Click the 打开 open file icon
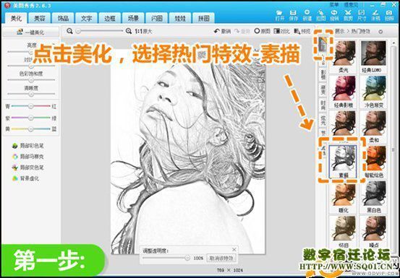 point(280,16)
